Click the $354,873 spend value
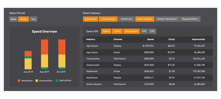Image resolution: width=221 pixels, height=99 pixels. 149,71
